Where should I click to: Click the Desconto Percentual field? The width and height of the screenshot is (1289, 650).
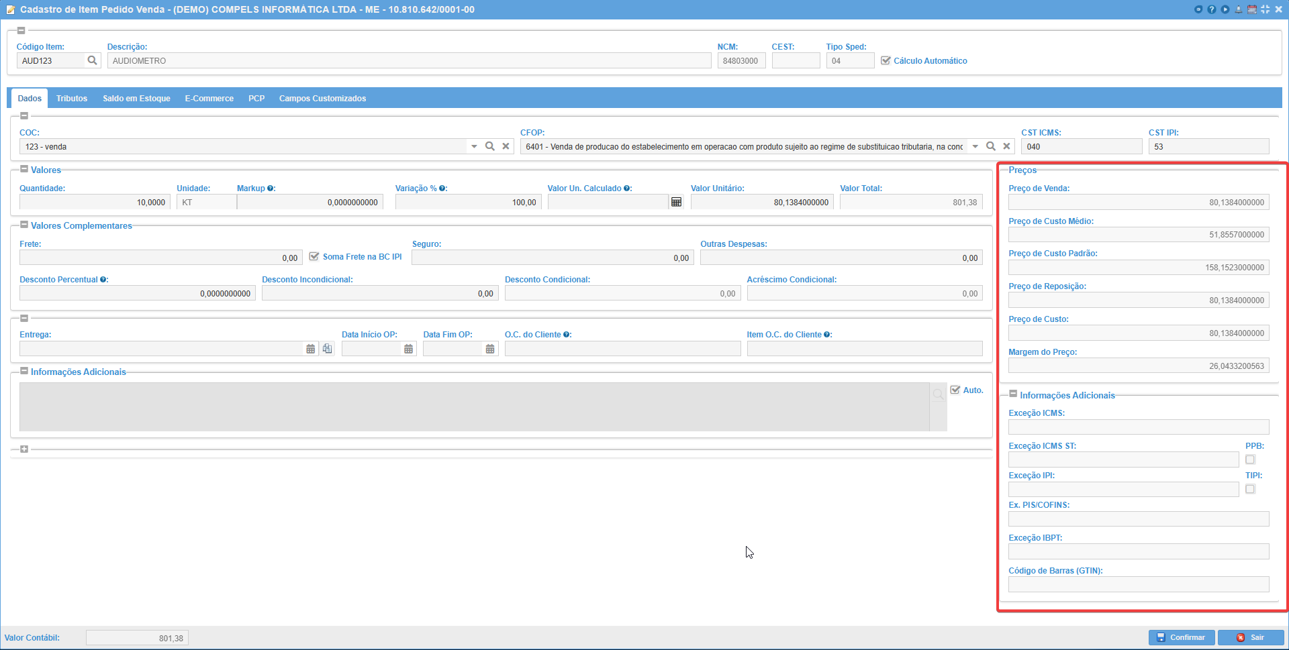(137, 293)
